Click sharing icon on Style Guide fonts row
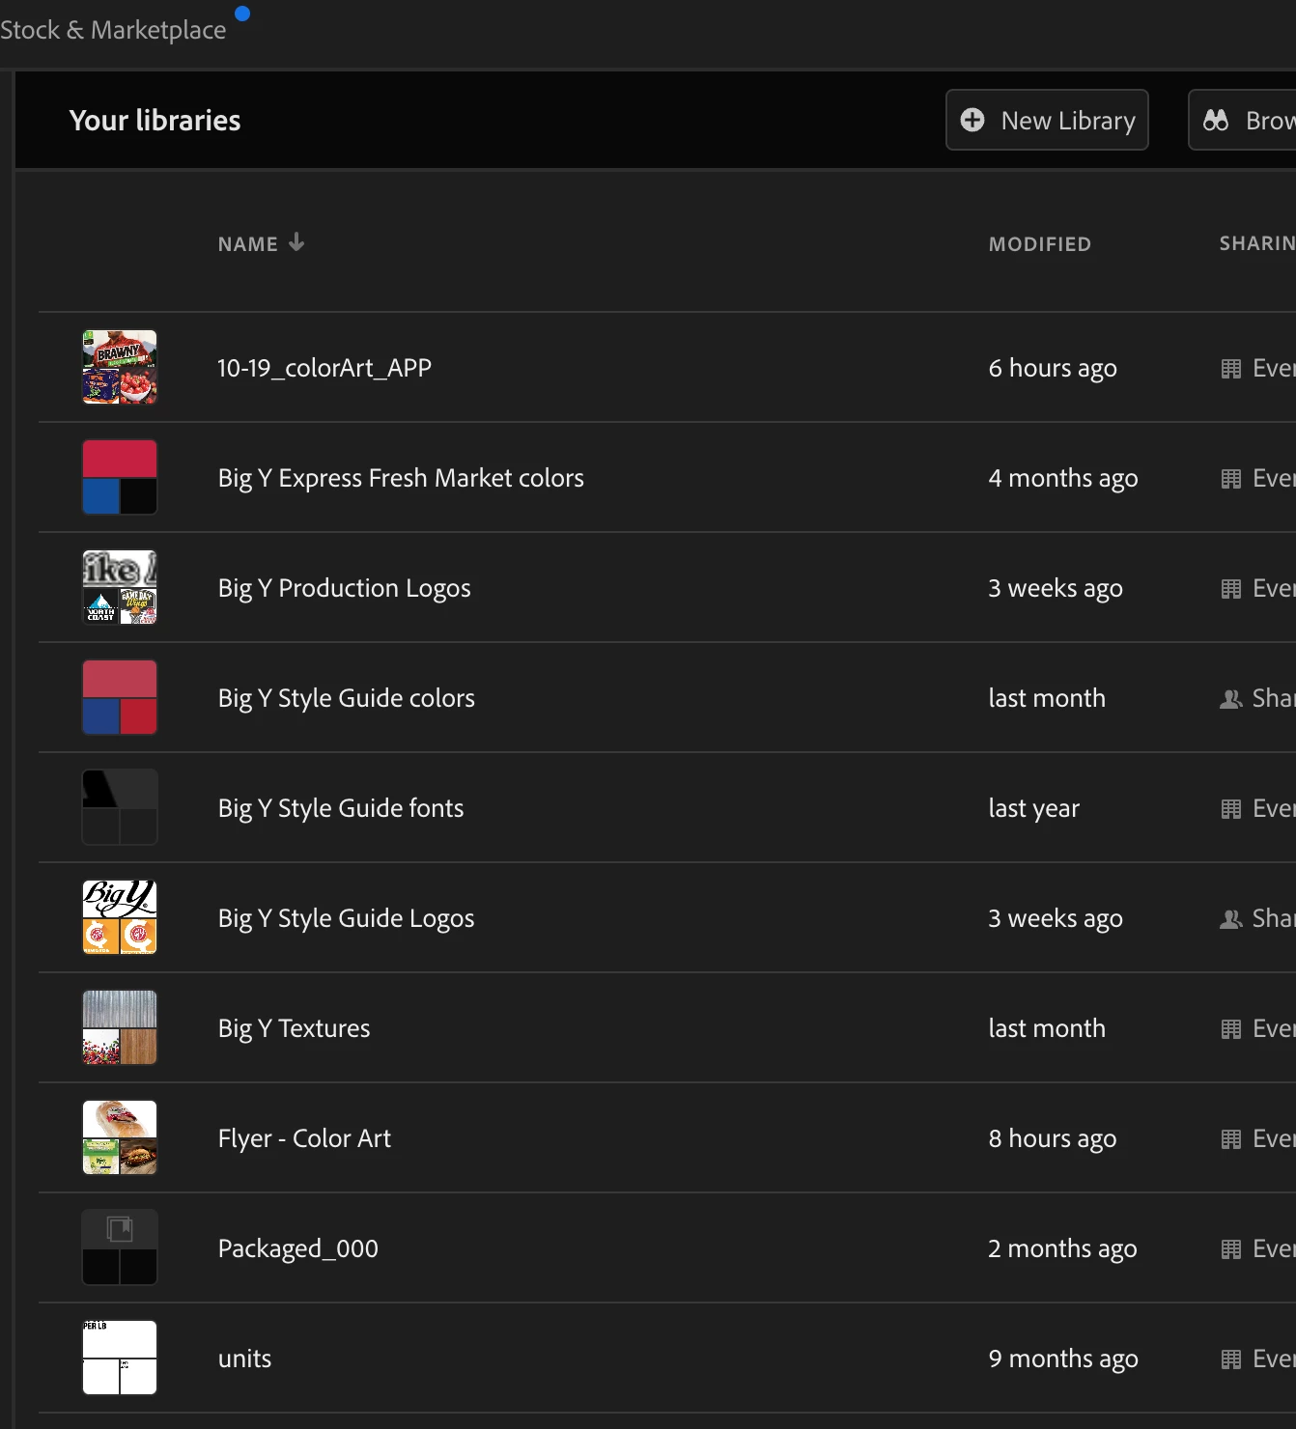The width and height of the screenshot is (1296, 1429). pos(1231,808)
